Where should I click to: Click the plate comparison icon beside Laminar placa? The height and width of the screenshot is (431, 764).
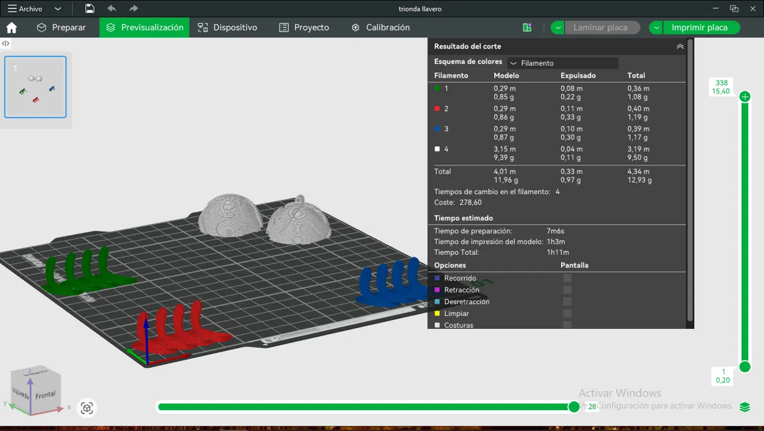pos(527,27)
